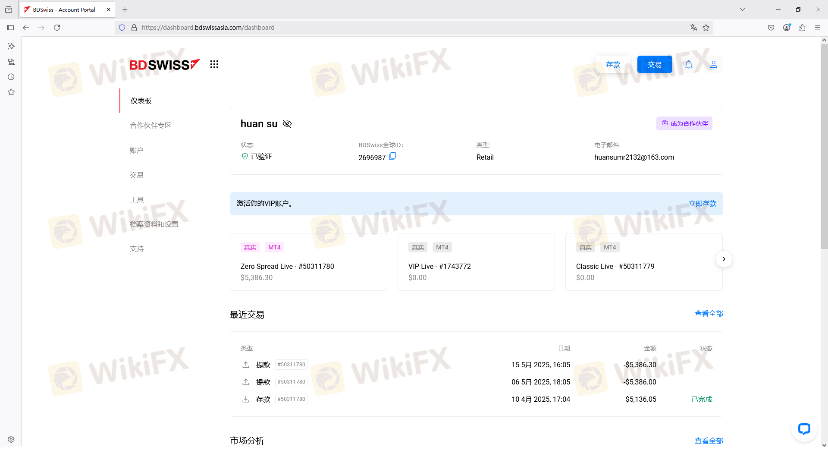Click the 立即存款 link in VIP banner
Image resolution: width=828 pixels, height=466 pixels.
tap(703, 204)
